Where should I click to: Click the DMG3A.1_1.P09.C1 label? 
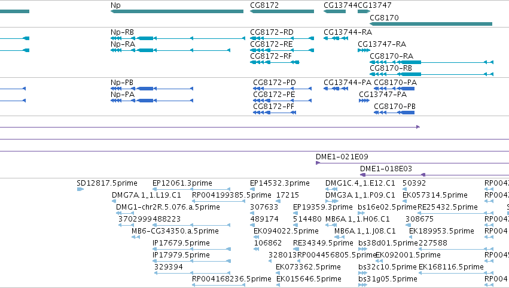click(360, 195)
